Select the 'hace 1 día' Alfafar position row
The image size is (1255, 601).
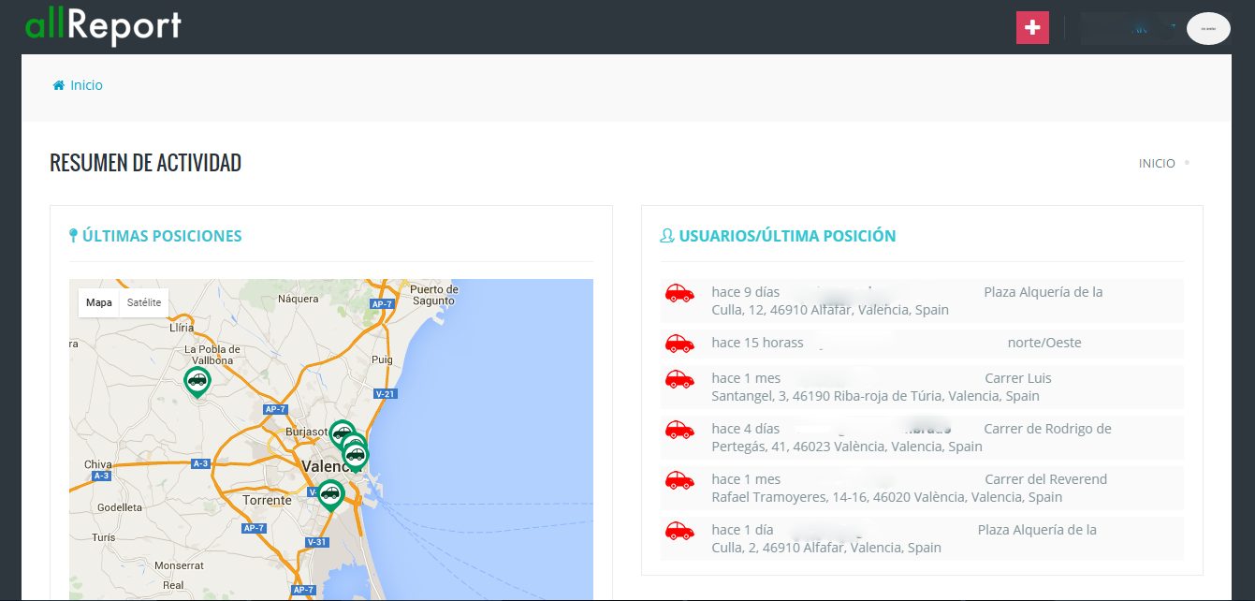pos(921,538)
